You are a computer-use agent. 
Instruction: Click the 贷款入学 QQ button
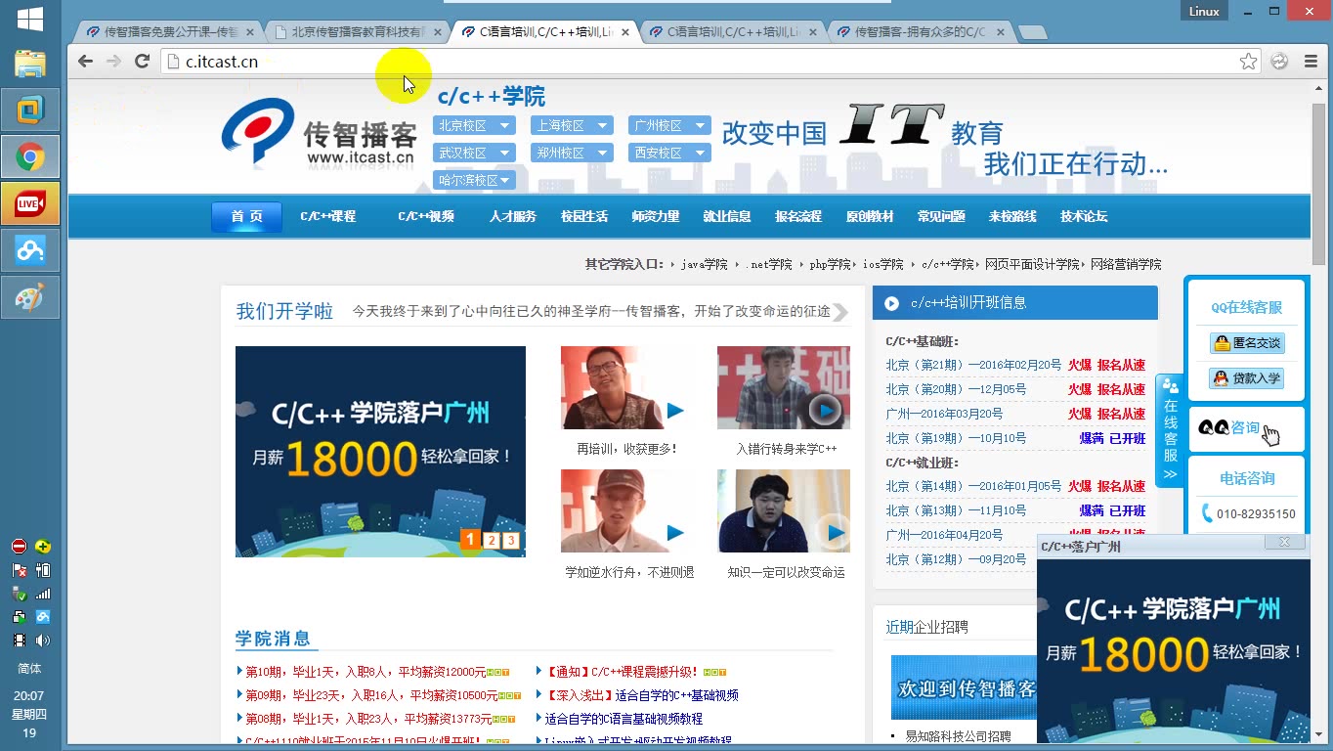click(x=1247, y=378)
